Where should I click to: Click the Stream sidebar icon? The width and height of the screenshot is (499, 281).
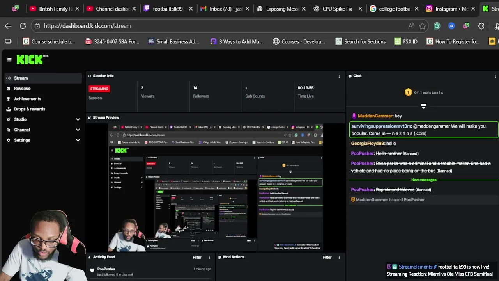9,78
